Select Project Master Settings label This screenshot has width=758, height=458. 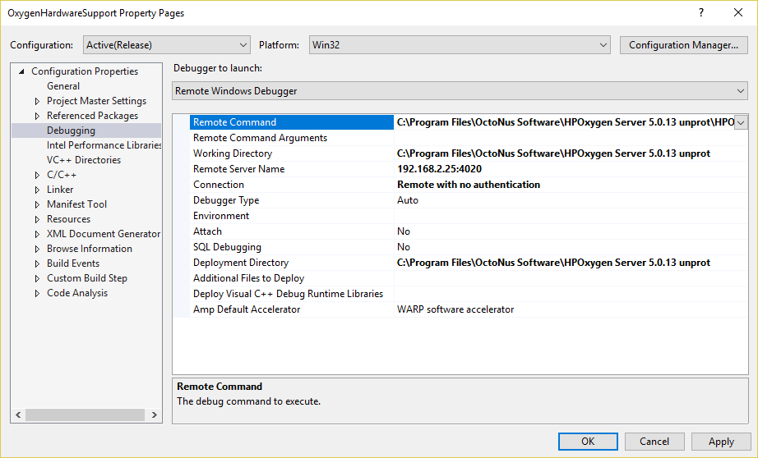point(96,101)
